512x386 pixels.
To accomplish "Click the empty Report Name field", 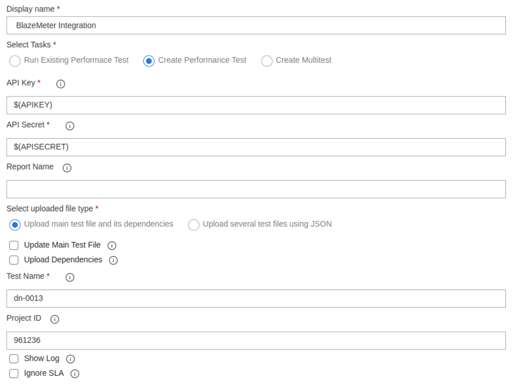I will [256, 189].
